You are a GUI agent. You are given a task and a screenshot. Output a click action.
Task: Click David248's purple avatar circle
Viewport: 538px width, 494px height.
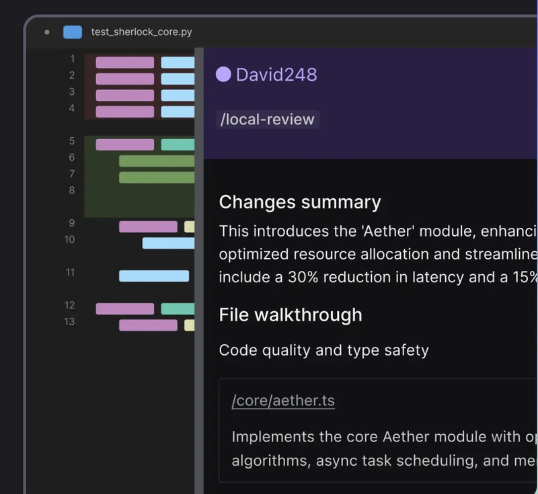coord(223,74)
